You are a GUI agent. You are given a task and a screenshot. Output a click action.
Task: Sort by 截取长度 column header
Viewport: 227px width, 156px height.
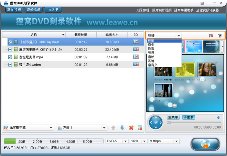81,35
